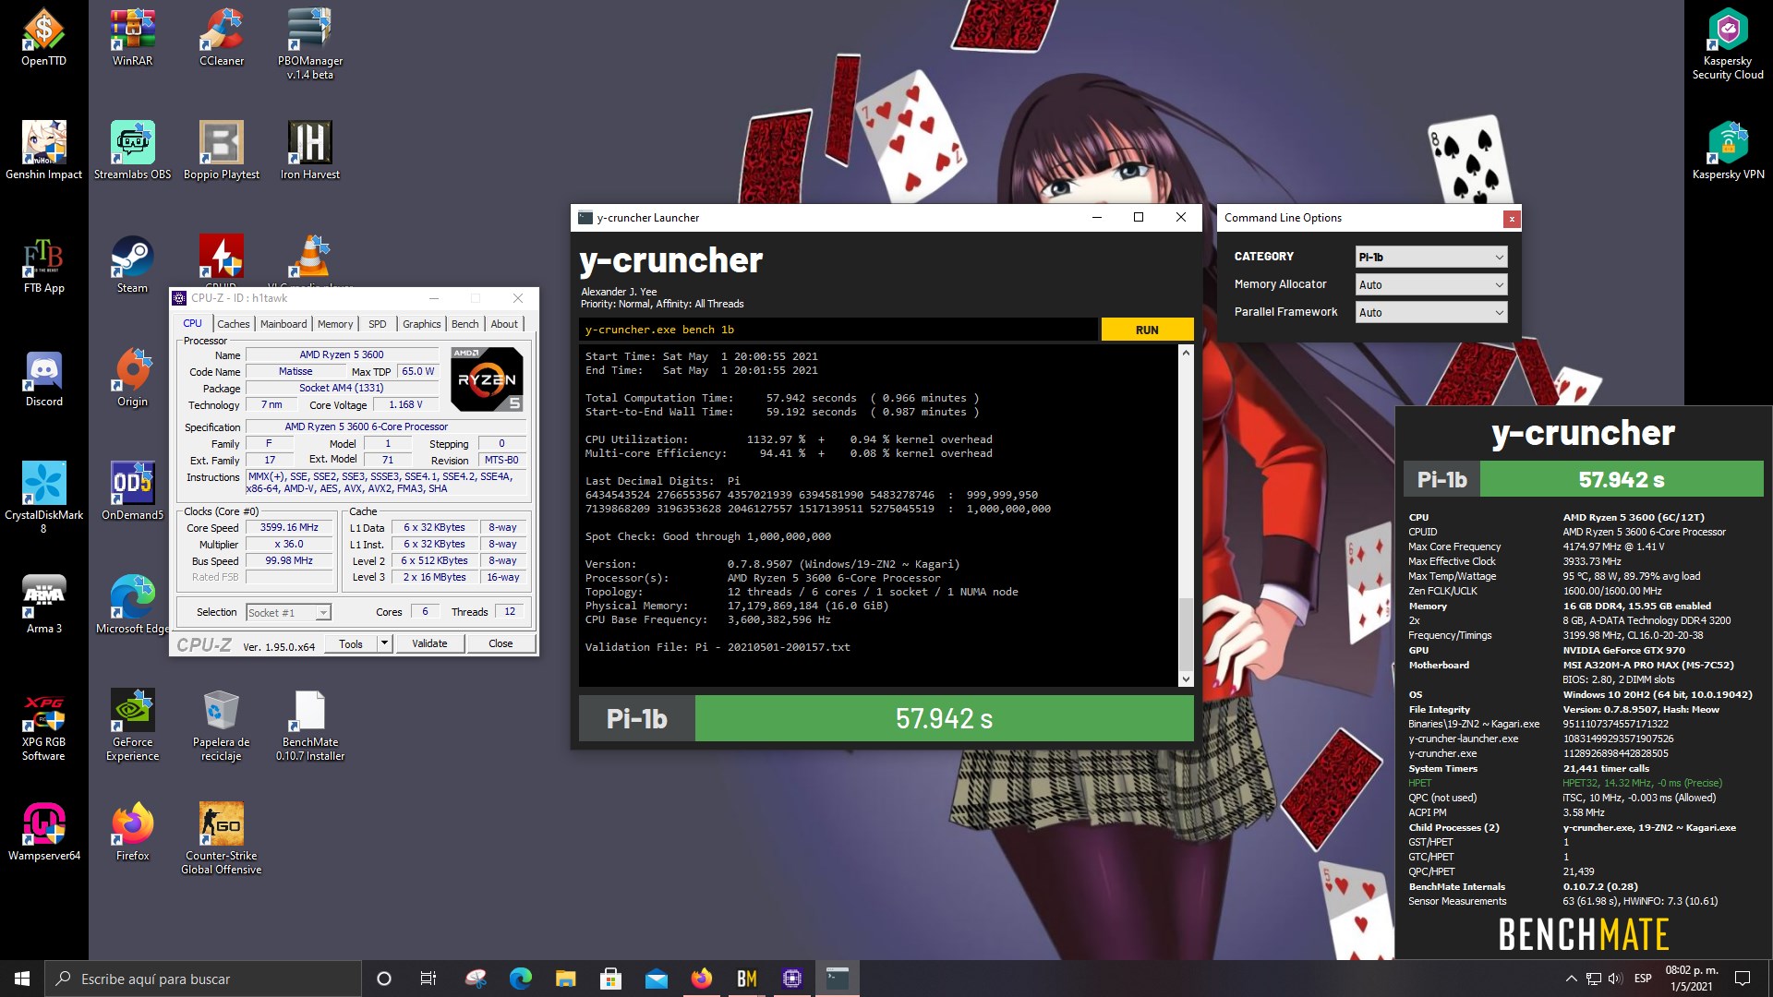1773x997 pixels.
Task: Open Firefox desktop shortcut
Action: click(x=132, y=832)
